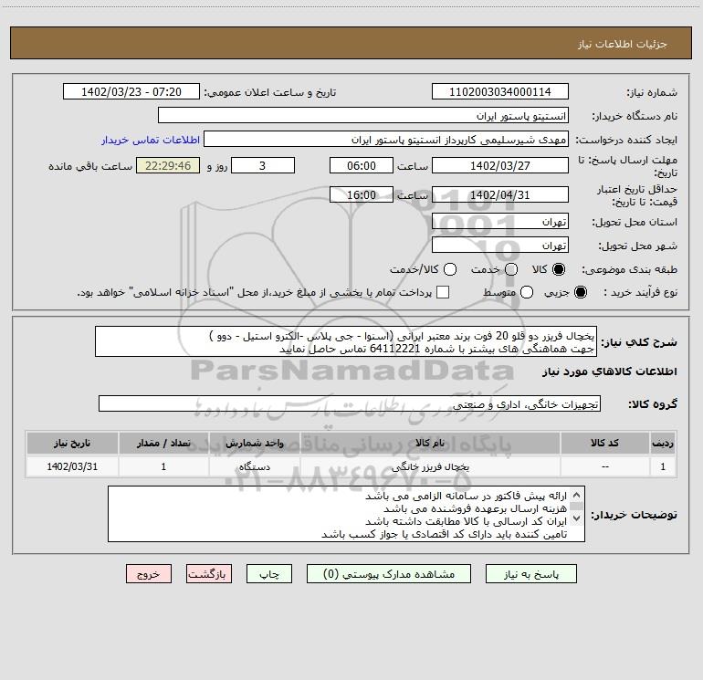Click the need number field 1102003034000114

tap(500, 91)
